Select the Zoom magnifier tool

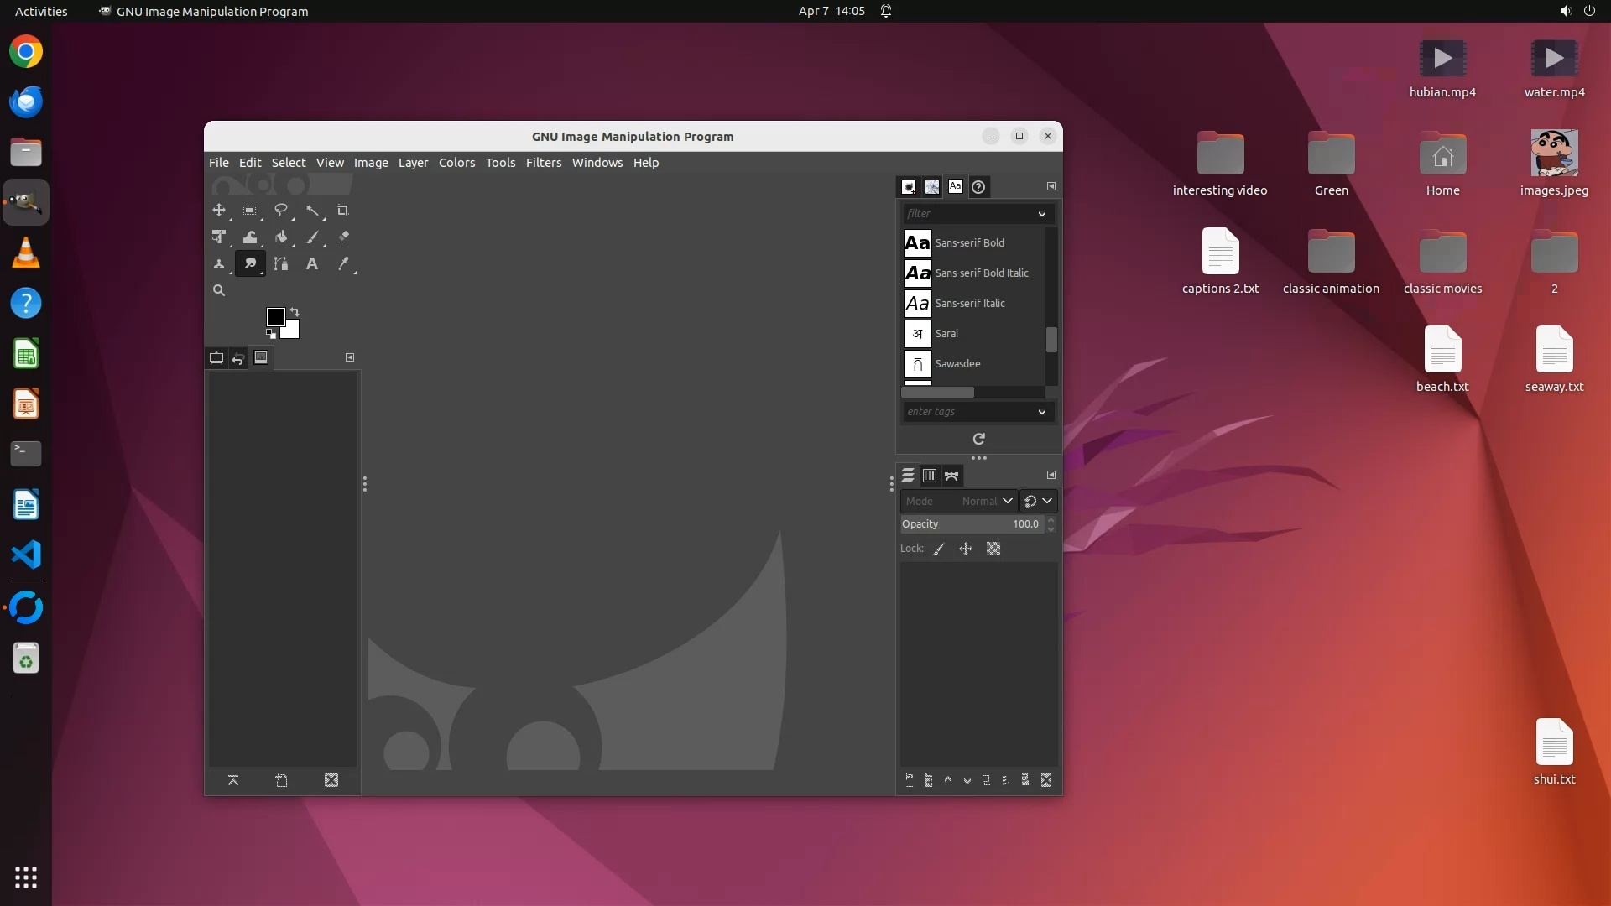coord(219,291)
